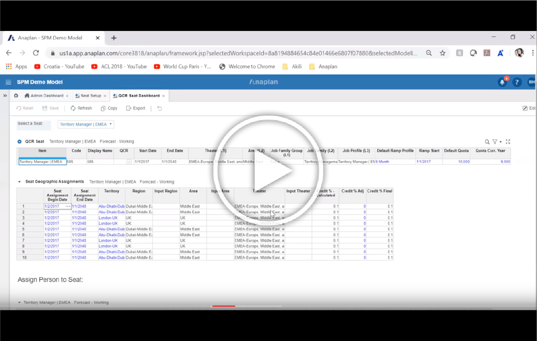
Task: Open the Chrome profile picture
Action: [519, 53]
